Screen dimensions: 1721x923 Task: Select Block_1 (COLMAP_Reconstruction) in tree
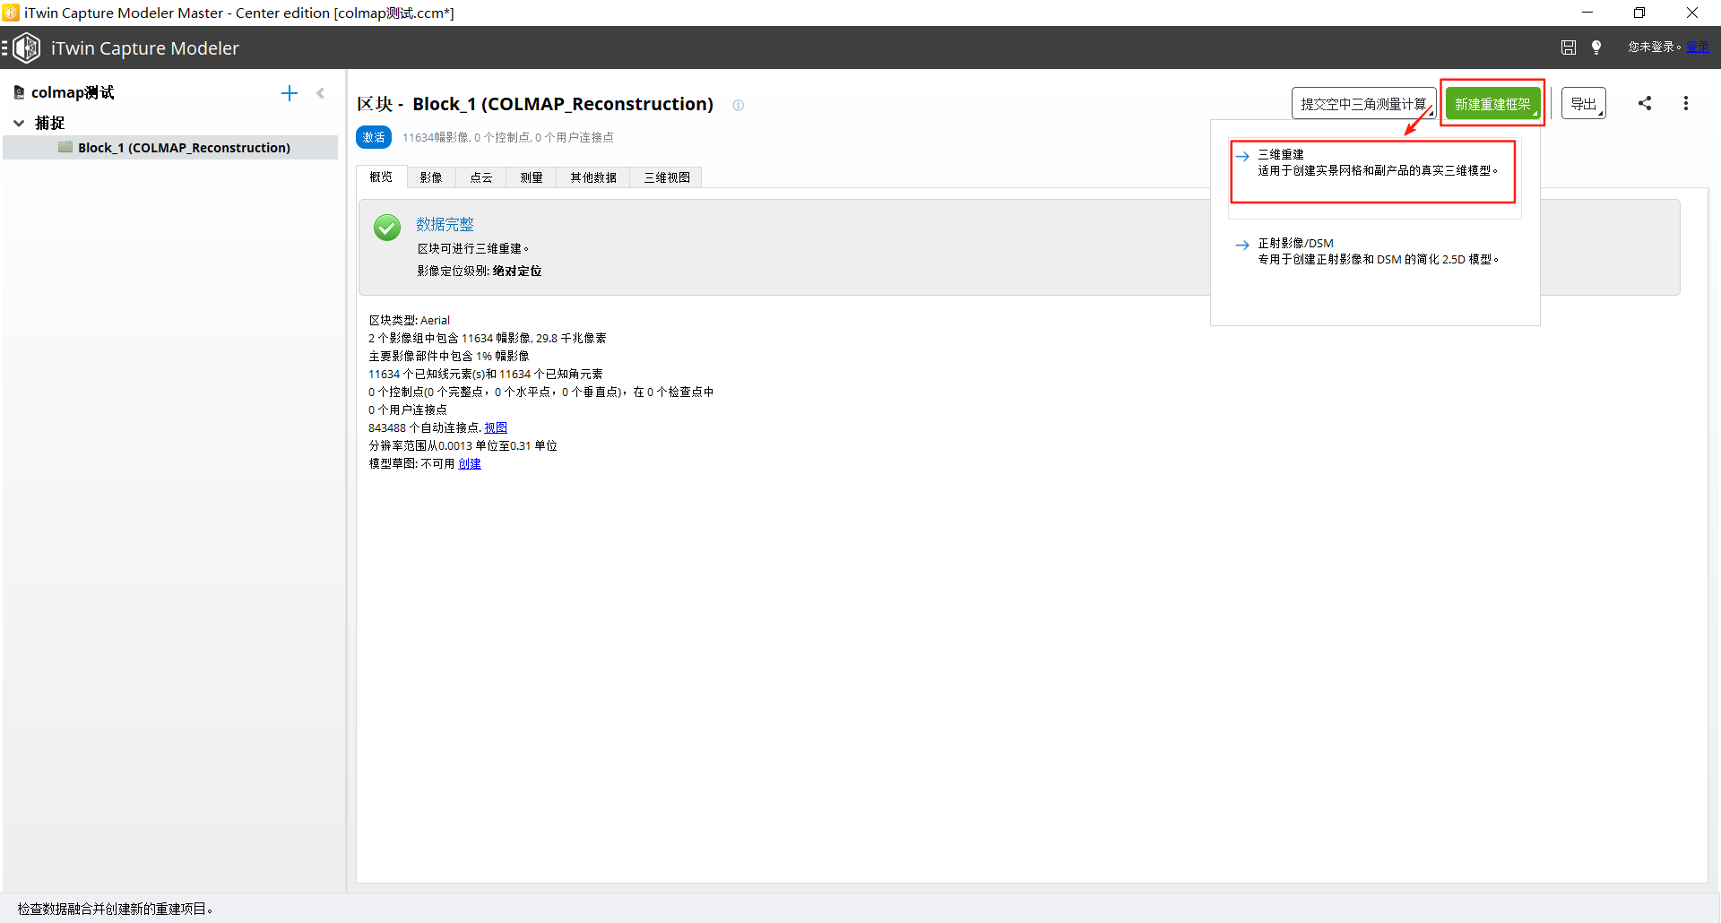(x=184, y=148)
